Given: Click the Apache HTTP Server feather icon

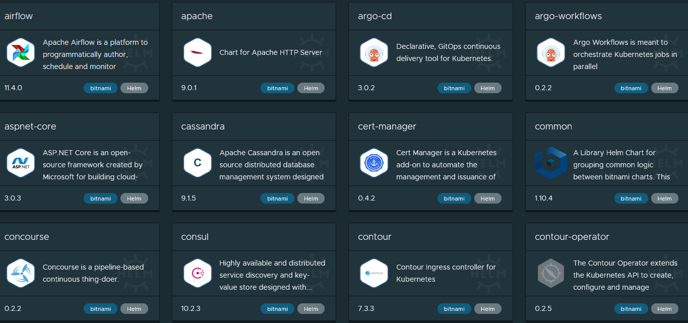Looking at the screenshot, I should click(198, 52).
